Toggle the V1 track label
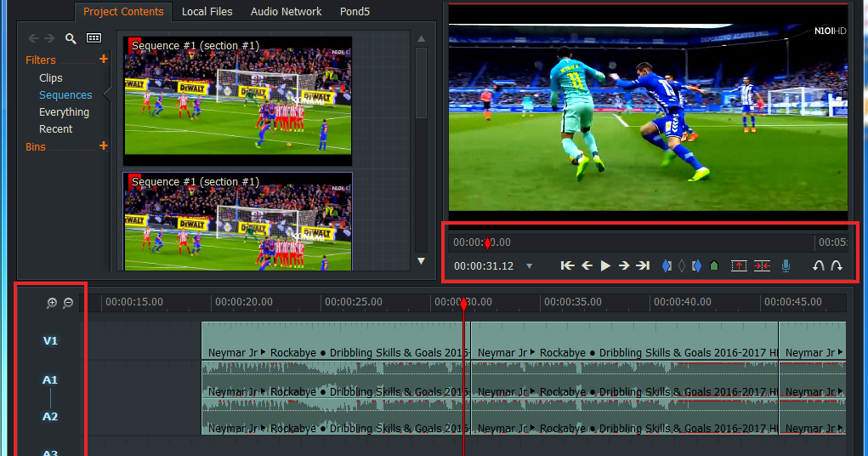Image resolution: width=868 pixels, height=456 pixels. point(50,341)
